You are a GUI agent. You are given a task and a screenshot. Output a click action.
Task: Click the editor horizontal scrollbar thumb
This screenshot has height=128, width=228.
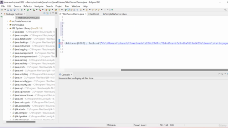[174, 70]
